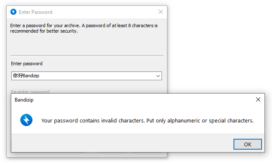Select the "Enter password" field label
This screenshot has height=163, width=272.
(x=27, y=64)
